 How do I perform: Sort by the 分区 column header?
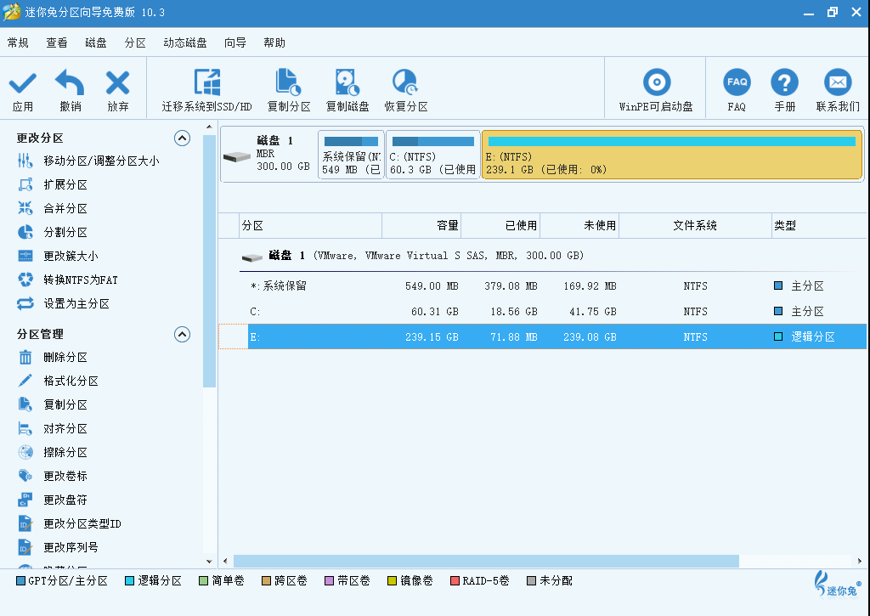[311, 225]
